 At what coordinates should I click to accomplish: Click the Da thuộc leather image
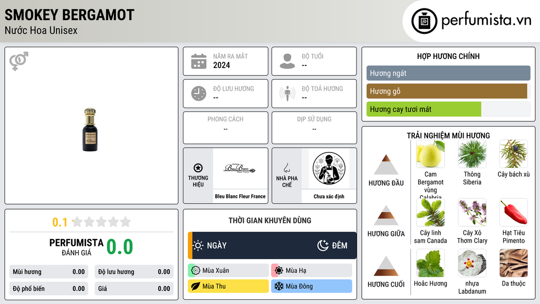point(514,263)
